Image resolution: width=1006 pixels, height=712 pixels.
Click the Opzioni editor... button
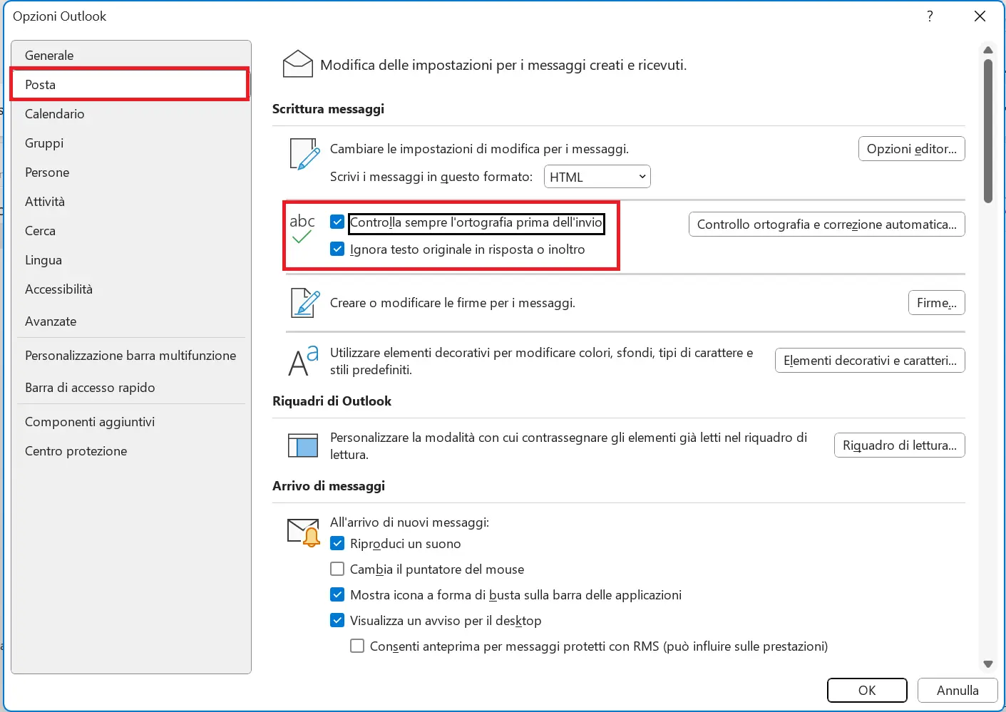coord(912,148)
